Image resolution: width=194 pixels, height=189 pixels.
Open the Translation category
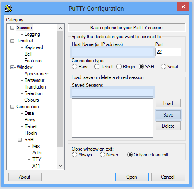pyautogui.click(x=35, y=87)
